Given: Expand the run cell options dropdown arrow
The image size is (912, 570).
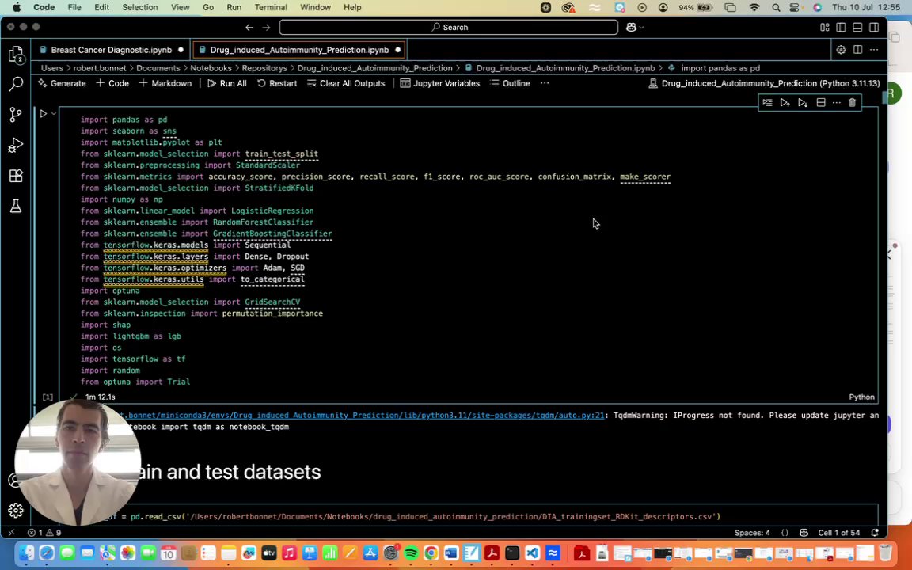Looking at the screenshot, I should pos(54,114).
